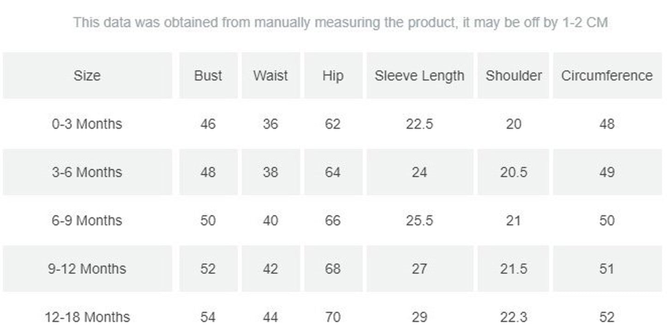This screenshot has height=335, width=667.
Task: Click the Shoulder column header
Action: pyautogui.click(x=513, y=76)
